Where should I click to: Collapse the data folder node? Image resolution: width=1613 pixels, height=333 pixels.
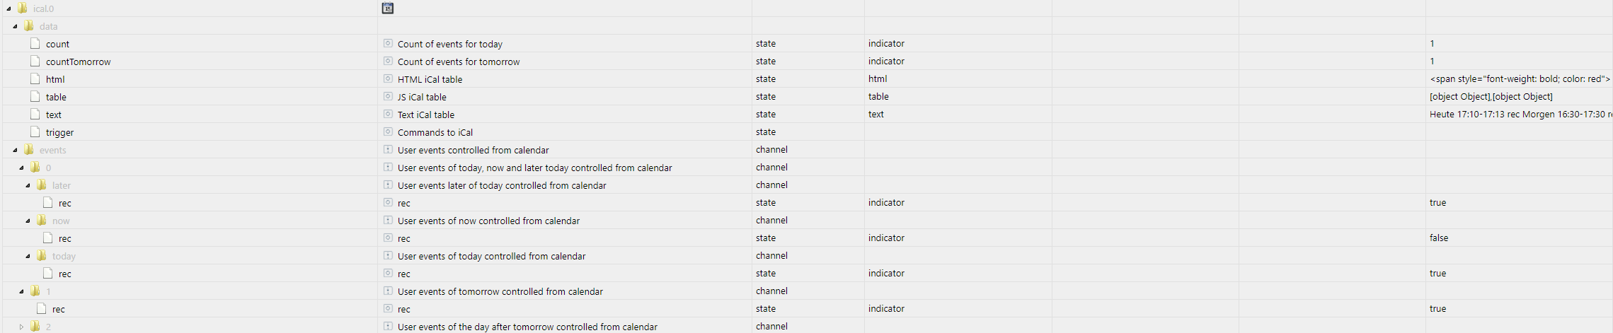[15, 26]
